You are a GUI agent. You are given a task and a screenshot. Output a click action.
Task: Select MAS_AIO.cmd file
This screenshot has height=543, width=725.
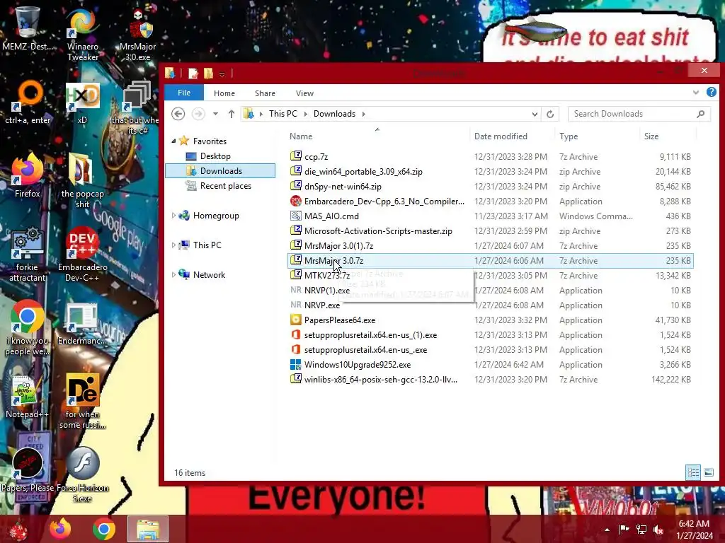point(490,216)
